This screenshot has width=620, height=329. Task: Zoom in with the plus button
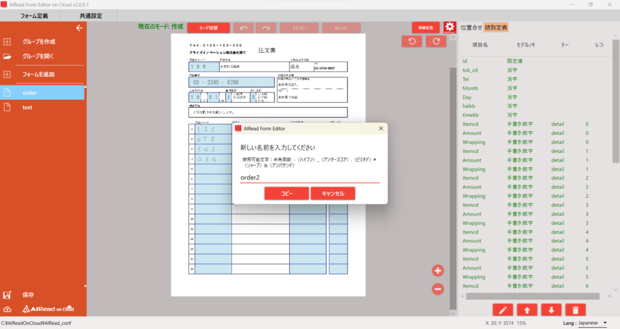438,270
